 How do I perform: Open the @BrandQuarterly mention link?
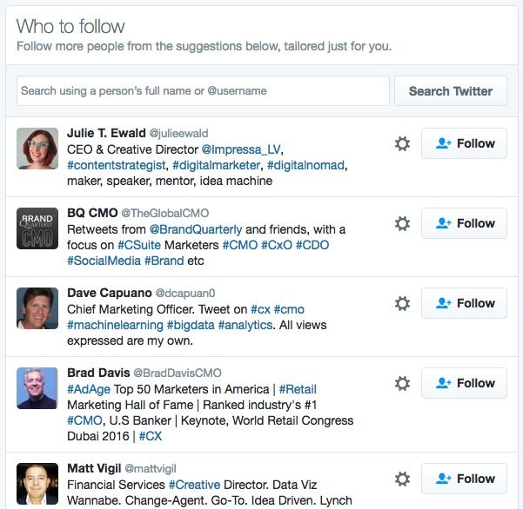coord(196,229)
